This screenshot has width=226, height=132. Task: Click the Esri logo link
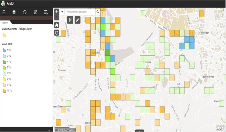click(220, 128)
